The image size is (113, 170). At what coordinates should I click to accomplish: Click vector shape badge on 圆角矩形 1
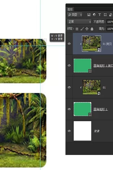click(90, 114)
